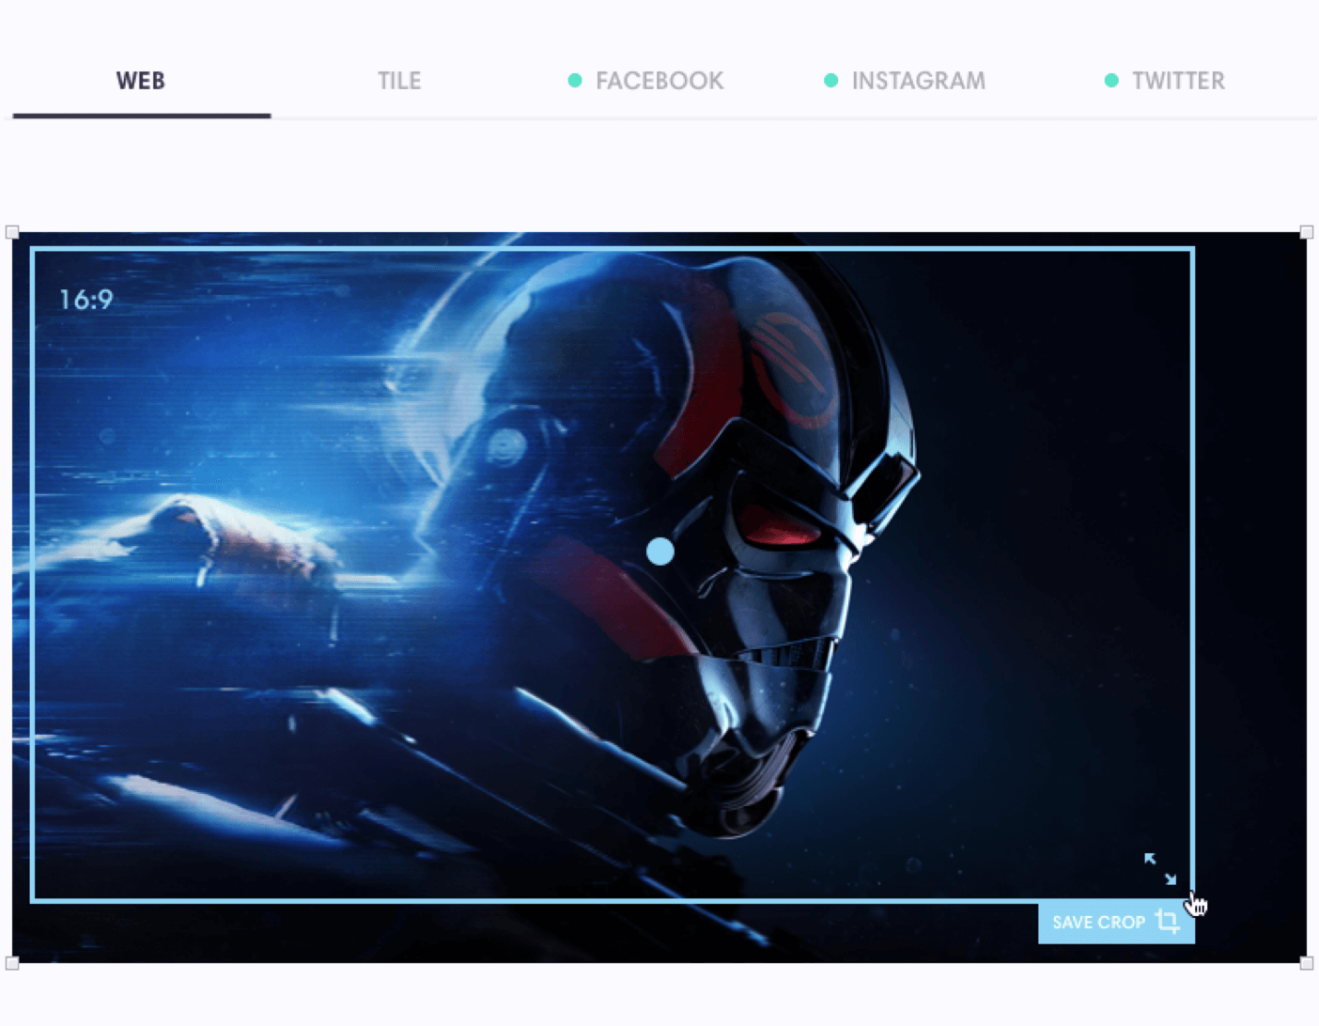The image size is (1319, 1026).
Task: Click the currently active WEB tab
Action: (140, 81)
